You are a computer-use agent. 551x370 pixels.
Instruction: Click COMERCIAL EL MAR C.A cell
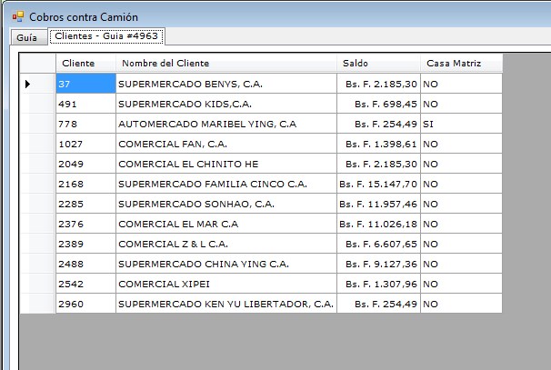(226, 224)
